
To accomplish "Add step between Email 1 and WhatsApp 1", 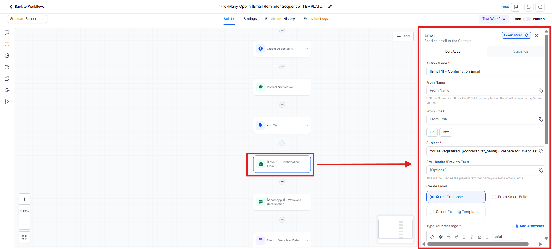I will tap(282, 181).
